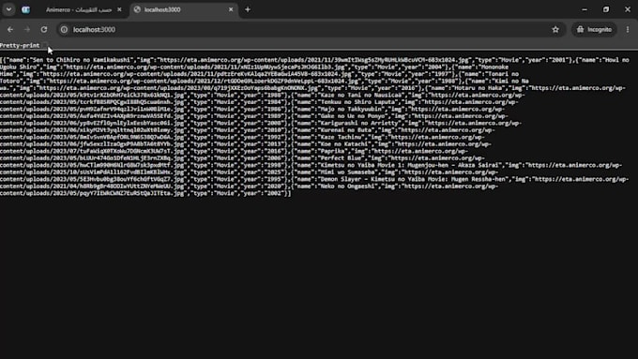The image size is (638, 359).
Task: Go back to previous page
Action: click(10, 29)
